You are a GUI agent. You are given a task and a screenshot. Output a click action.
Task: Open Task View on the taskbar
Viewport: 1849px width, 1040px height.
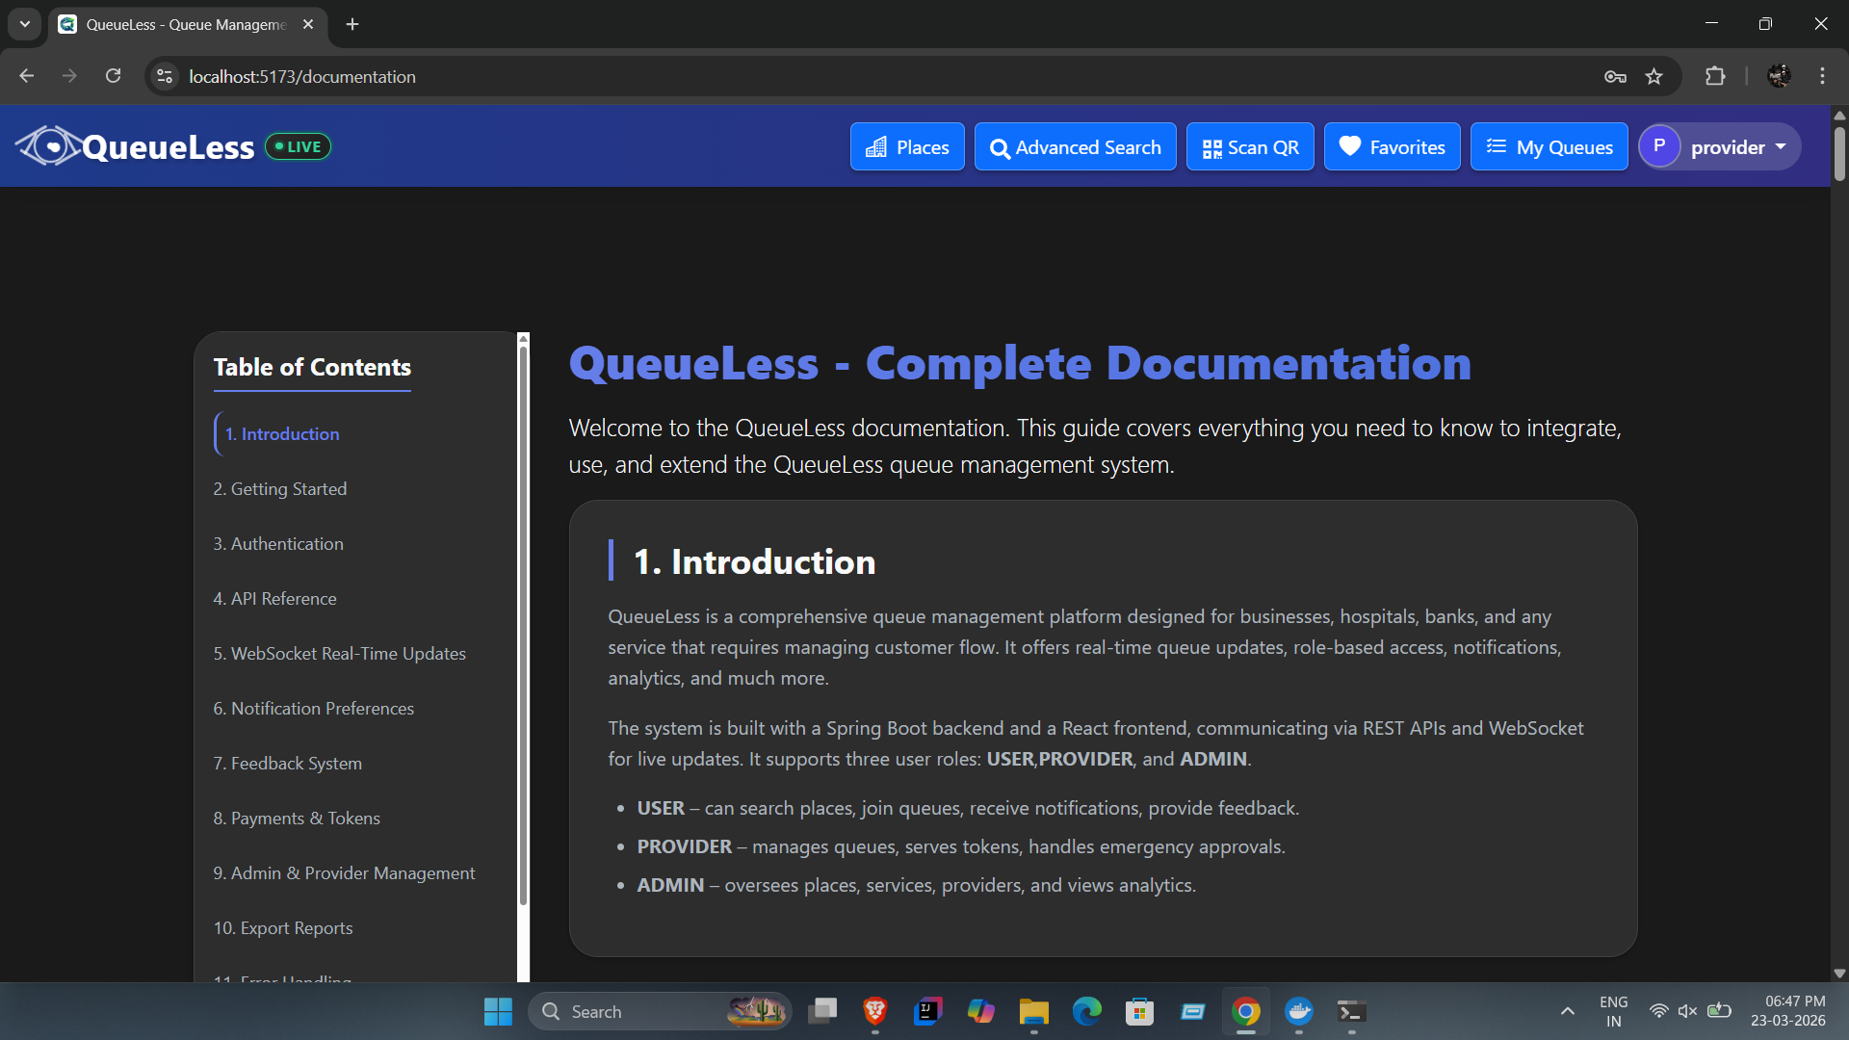pyautogui.click(x=822, y=1011)
